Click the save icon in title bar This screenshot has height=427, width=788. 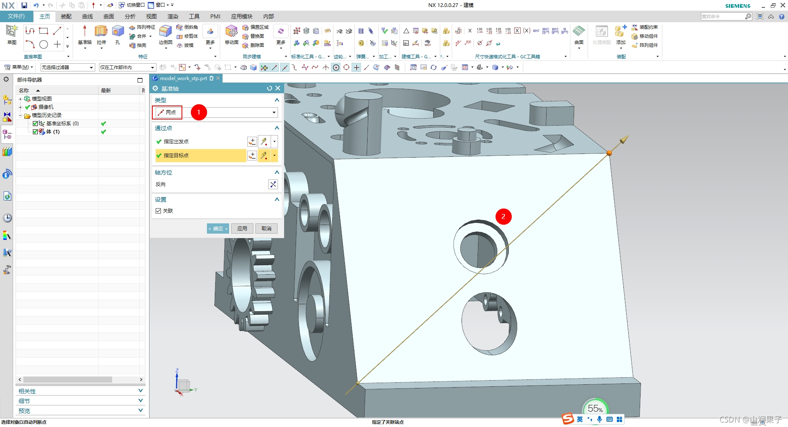(x=24, y=5)
